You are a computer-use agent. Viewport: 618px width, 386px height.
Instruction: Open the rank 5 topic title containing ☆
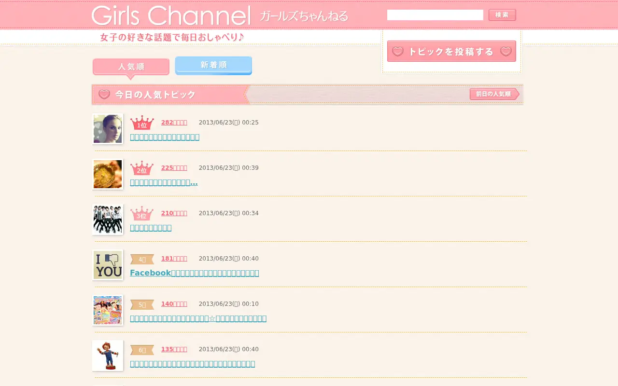click(x=198, y=318)
